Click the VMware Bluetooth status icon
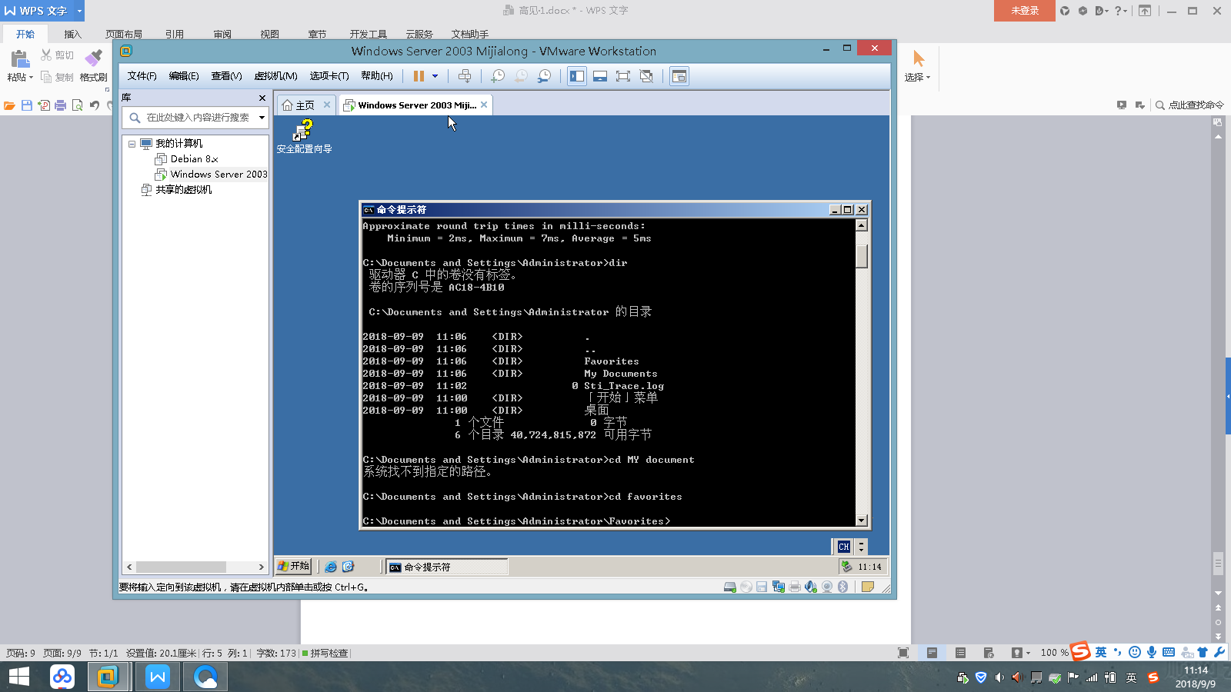The image size is (1231, 692). coord(843,587)
